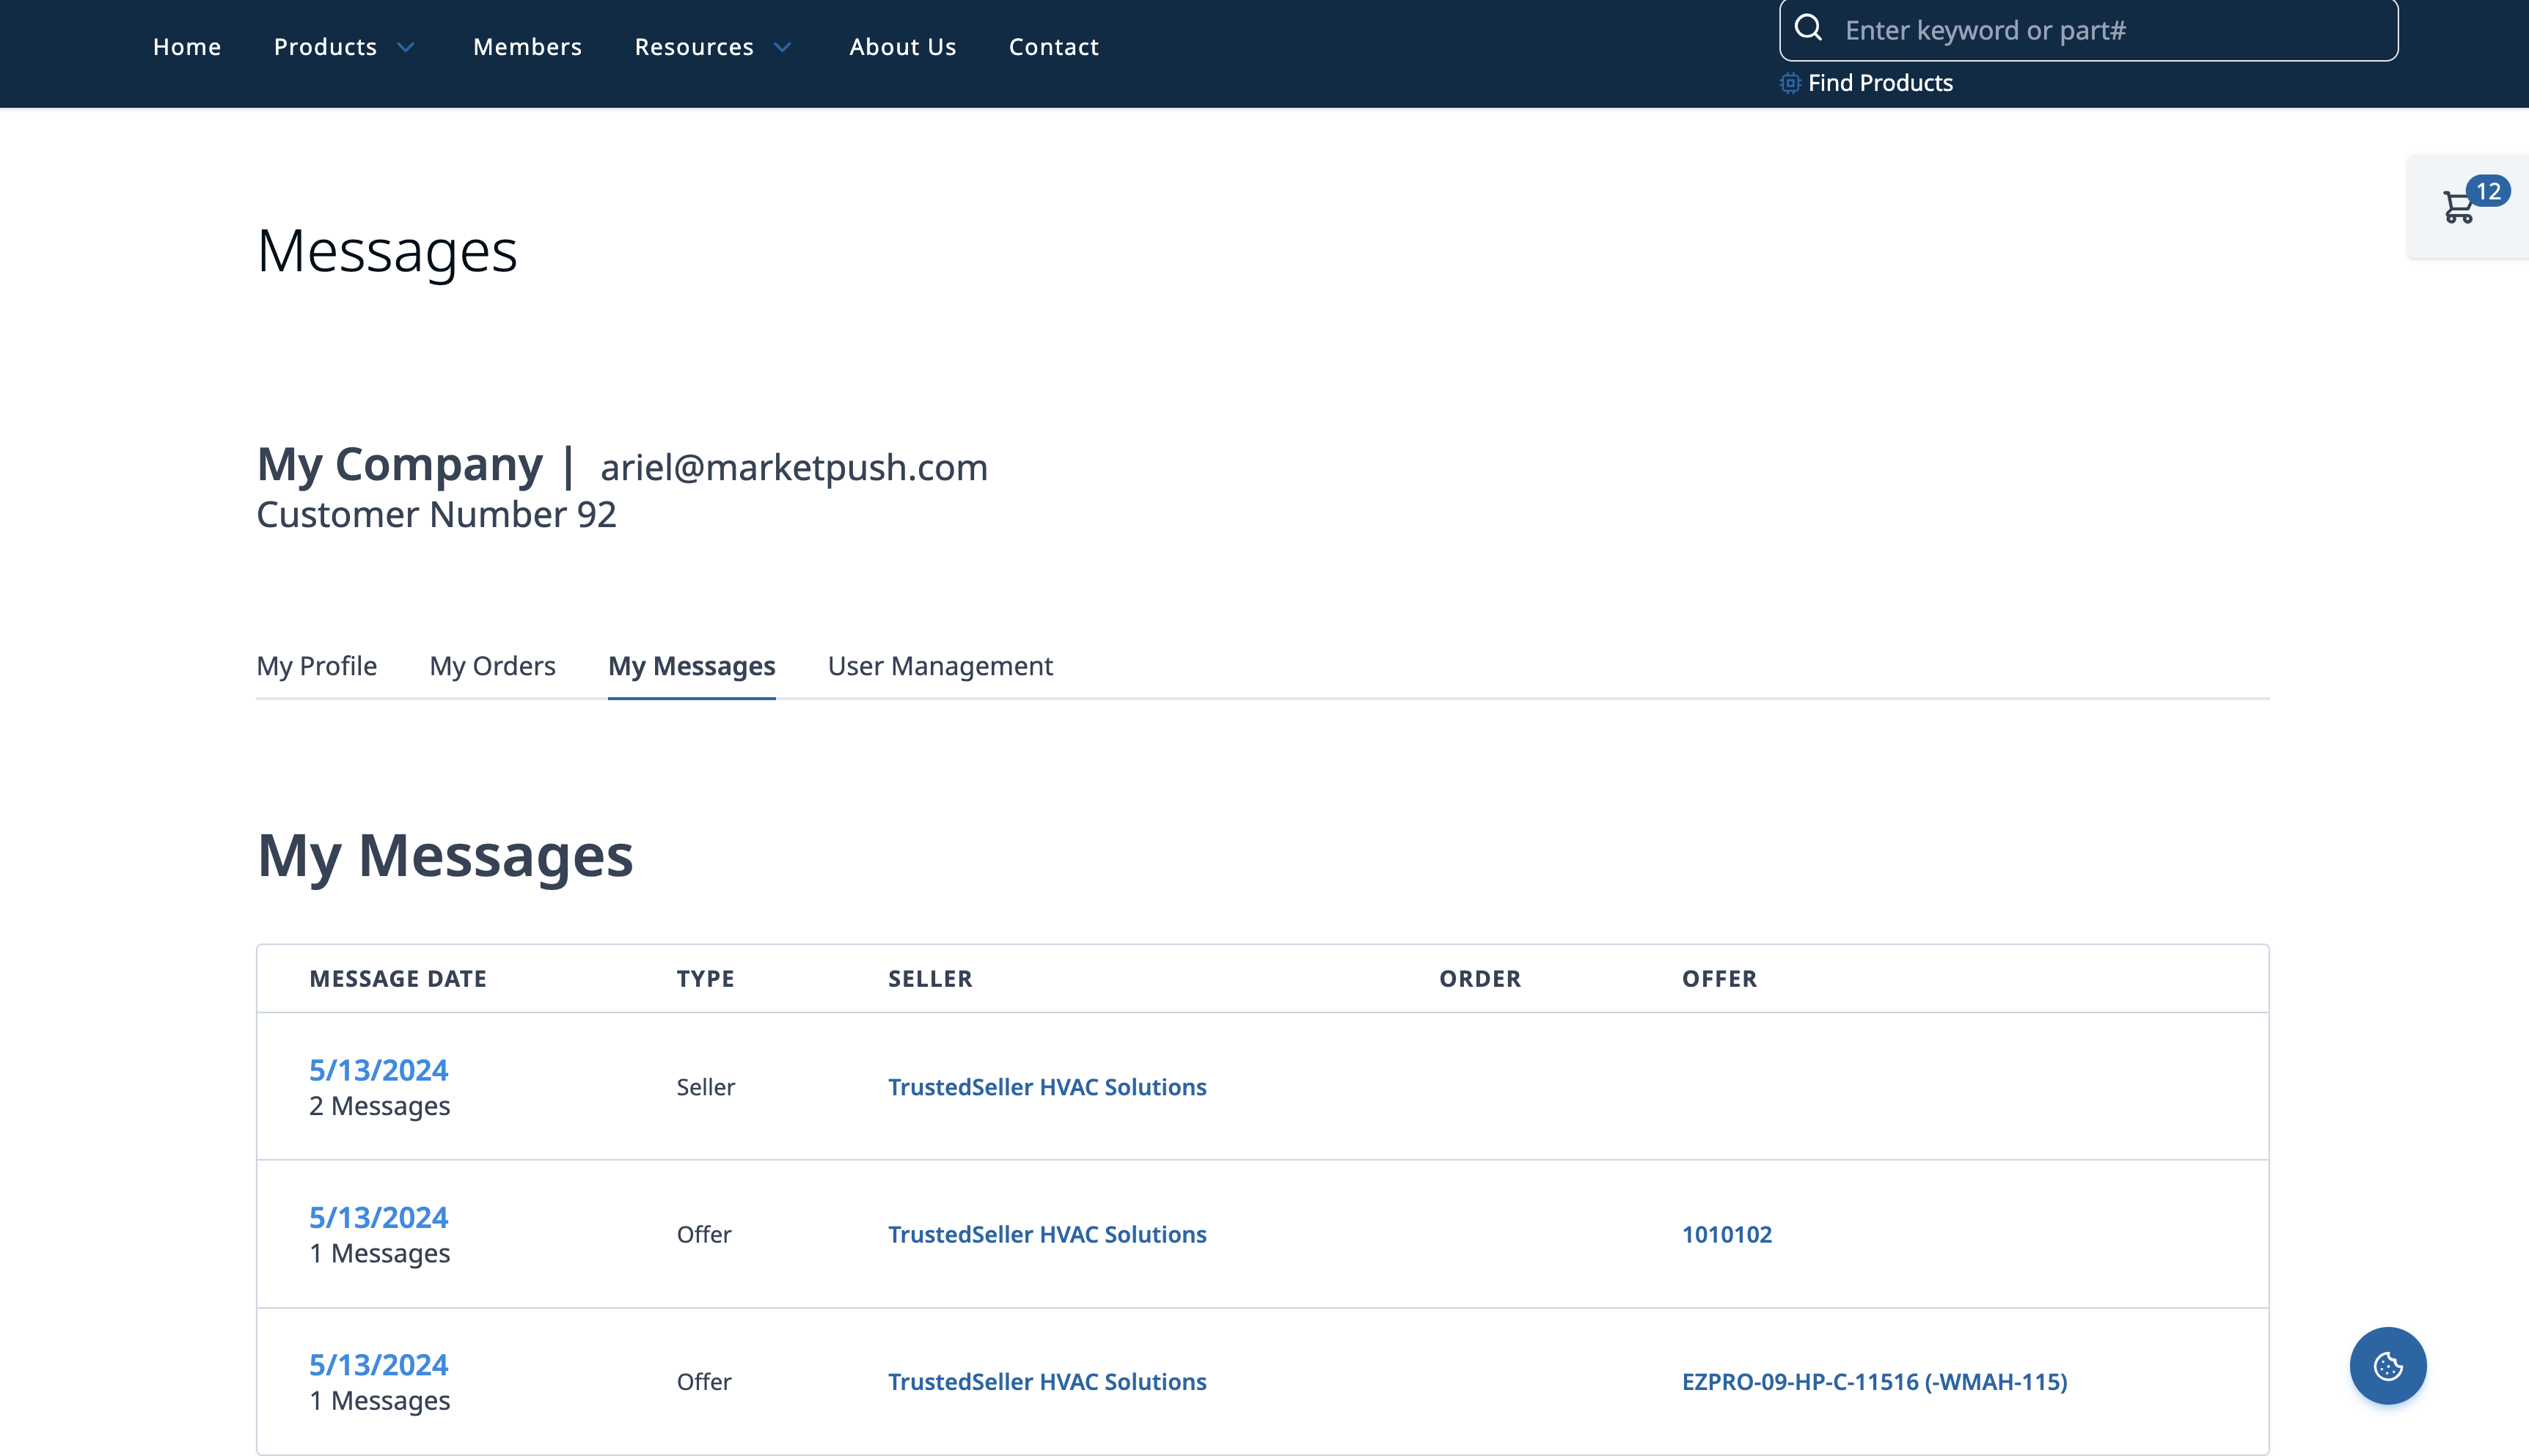Navigate to Contact page
This screenshot has width=2529, height=1456.
pos(1053,47)
